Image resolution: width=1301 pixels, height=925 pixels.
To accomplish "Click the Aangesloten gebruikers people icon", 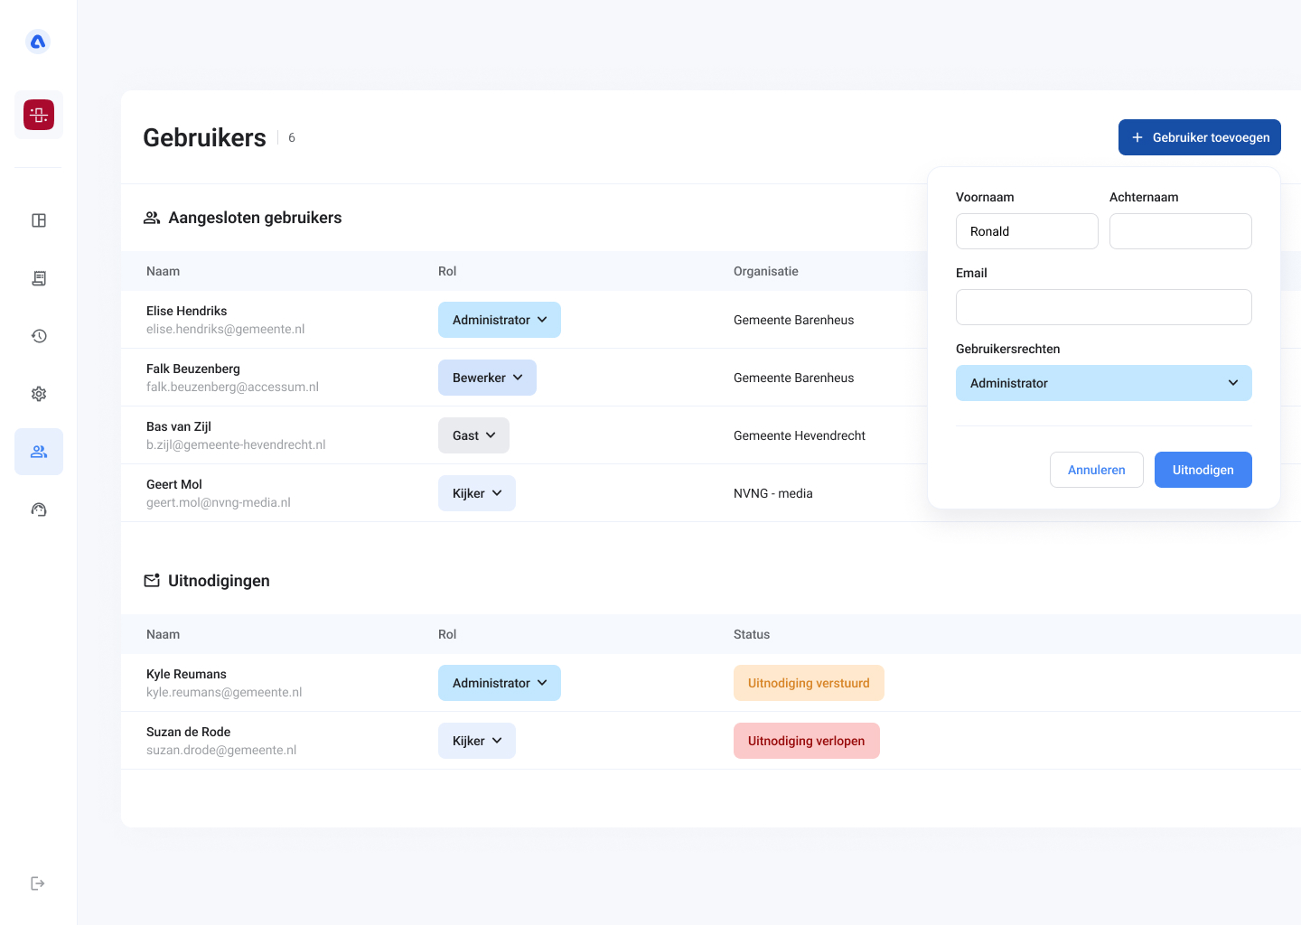I will 152,218.
